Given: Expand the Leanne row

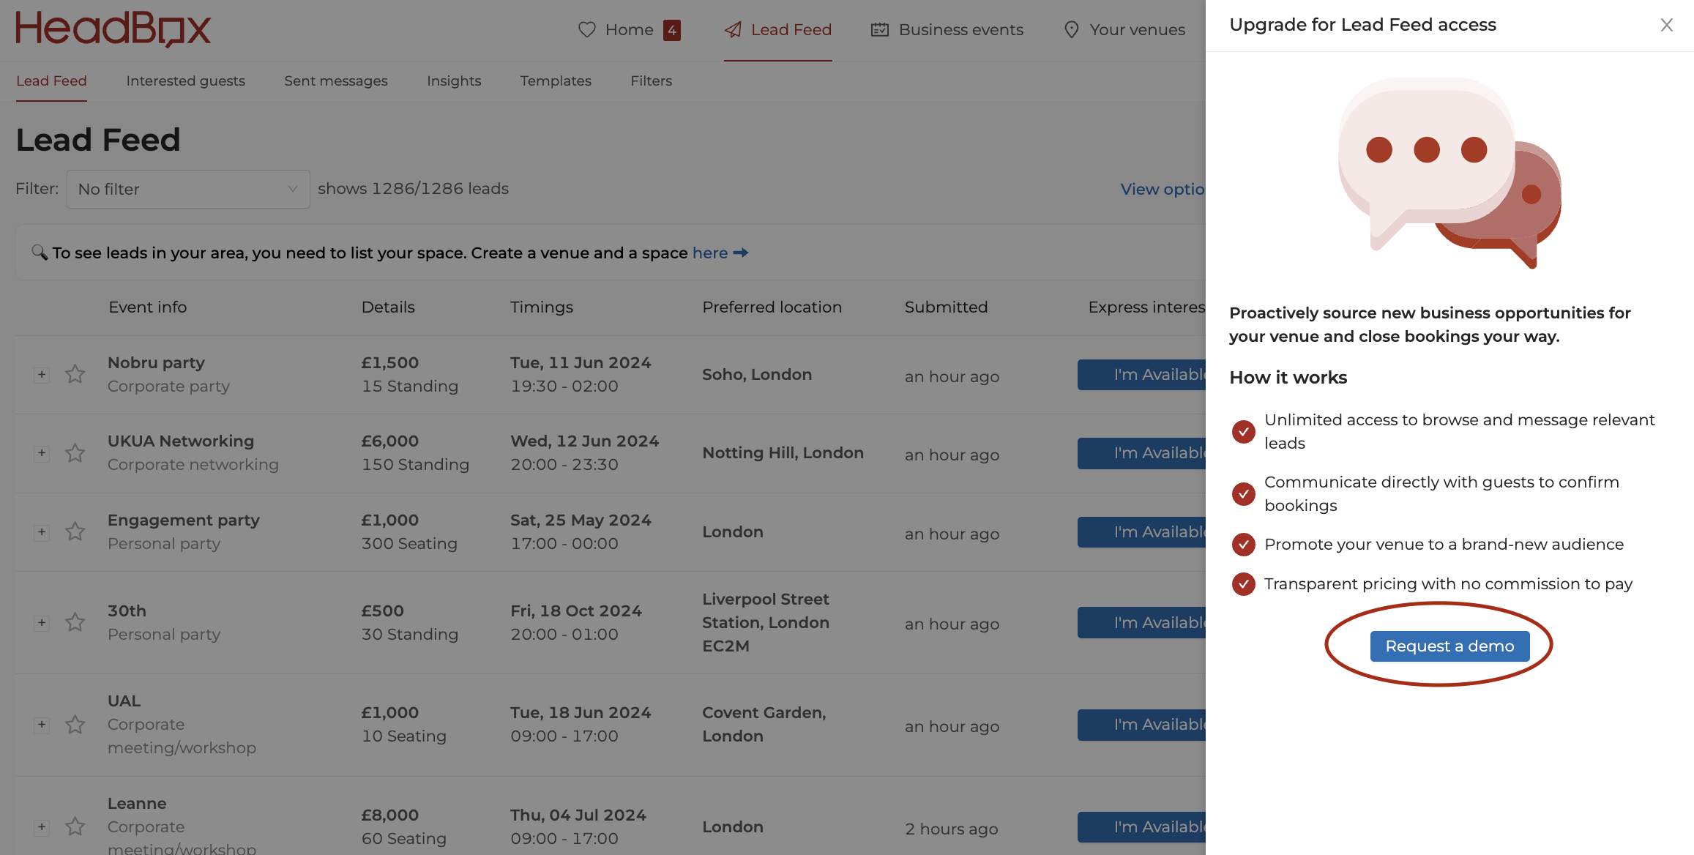Looking at the screenshot, I should click(42, 827).
